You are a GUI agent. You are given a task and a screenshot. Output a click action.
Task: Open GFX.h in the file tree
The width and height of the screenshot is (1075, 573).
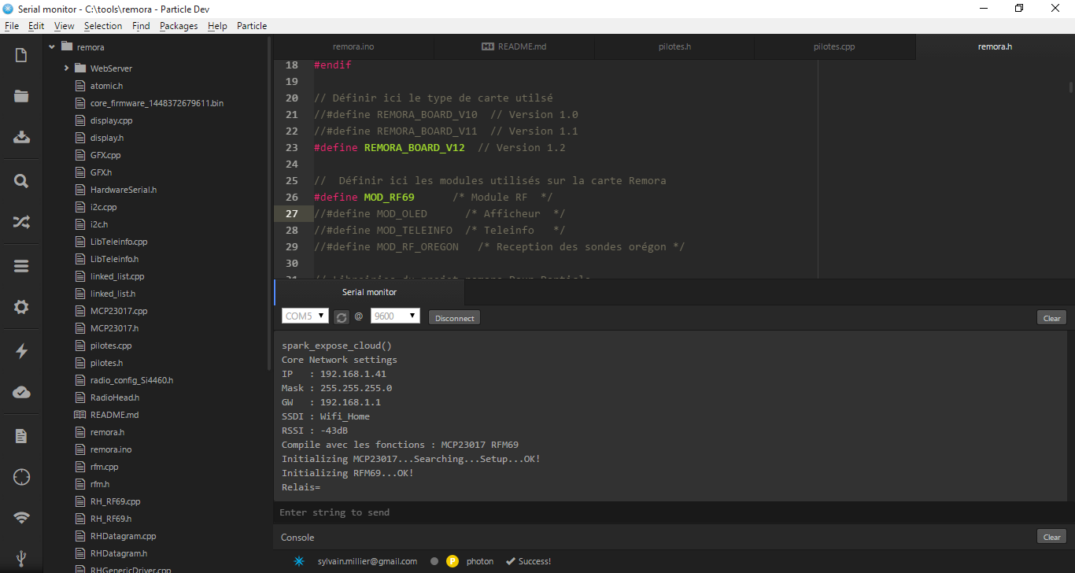pyautogui.click(x=101, y=172)
